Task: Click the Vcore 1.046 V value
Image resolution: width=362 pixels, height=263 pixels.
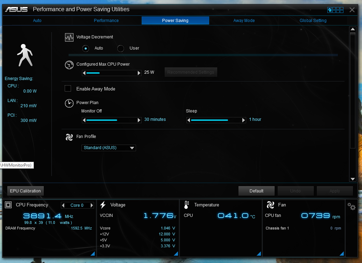Action: 168,228
